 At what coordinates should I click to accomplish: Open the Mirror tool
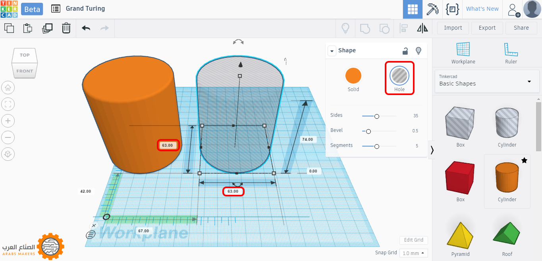point(422,28)
